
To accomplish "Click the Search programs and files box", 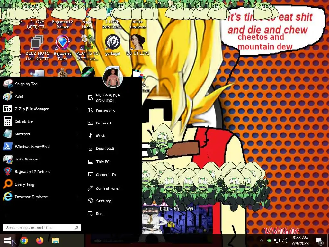I will click(42, 228).
